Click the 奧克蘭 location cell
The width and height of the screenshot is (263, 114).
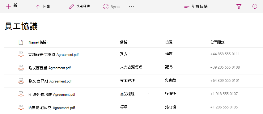(171, 80)
